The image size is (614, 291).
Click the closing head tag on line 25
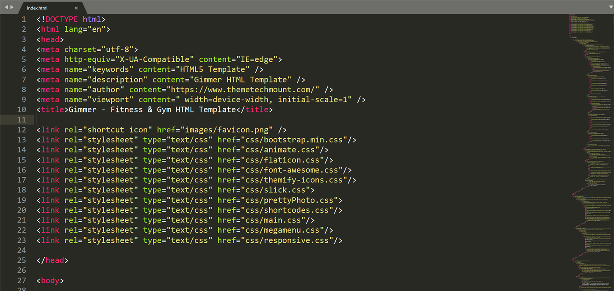point(53,261)
